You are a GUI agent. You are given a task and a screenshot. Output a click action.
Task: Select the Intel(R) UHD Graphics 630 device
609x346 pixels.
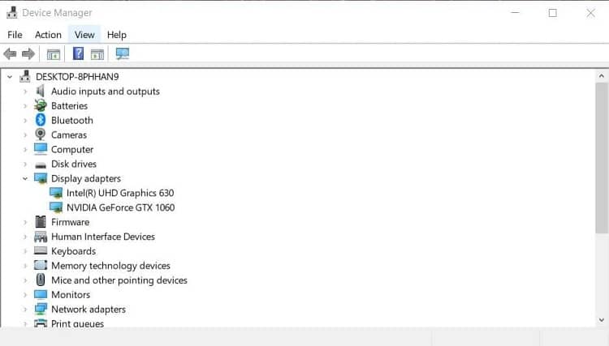(x=120, y=193)
